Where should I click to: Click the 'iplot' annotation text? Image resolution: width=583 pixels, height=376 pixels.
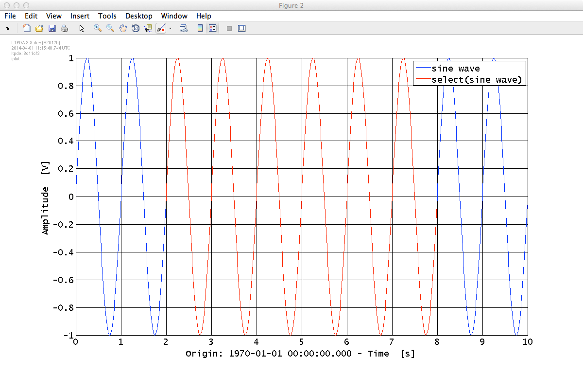click(17, 58)
